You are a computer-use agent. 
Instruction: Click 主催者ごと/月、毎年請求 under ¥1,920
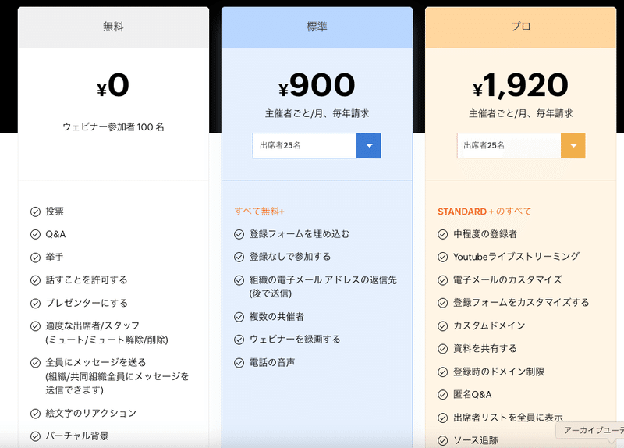(x=521, y=113)
